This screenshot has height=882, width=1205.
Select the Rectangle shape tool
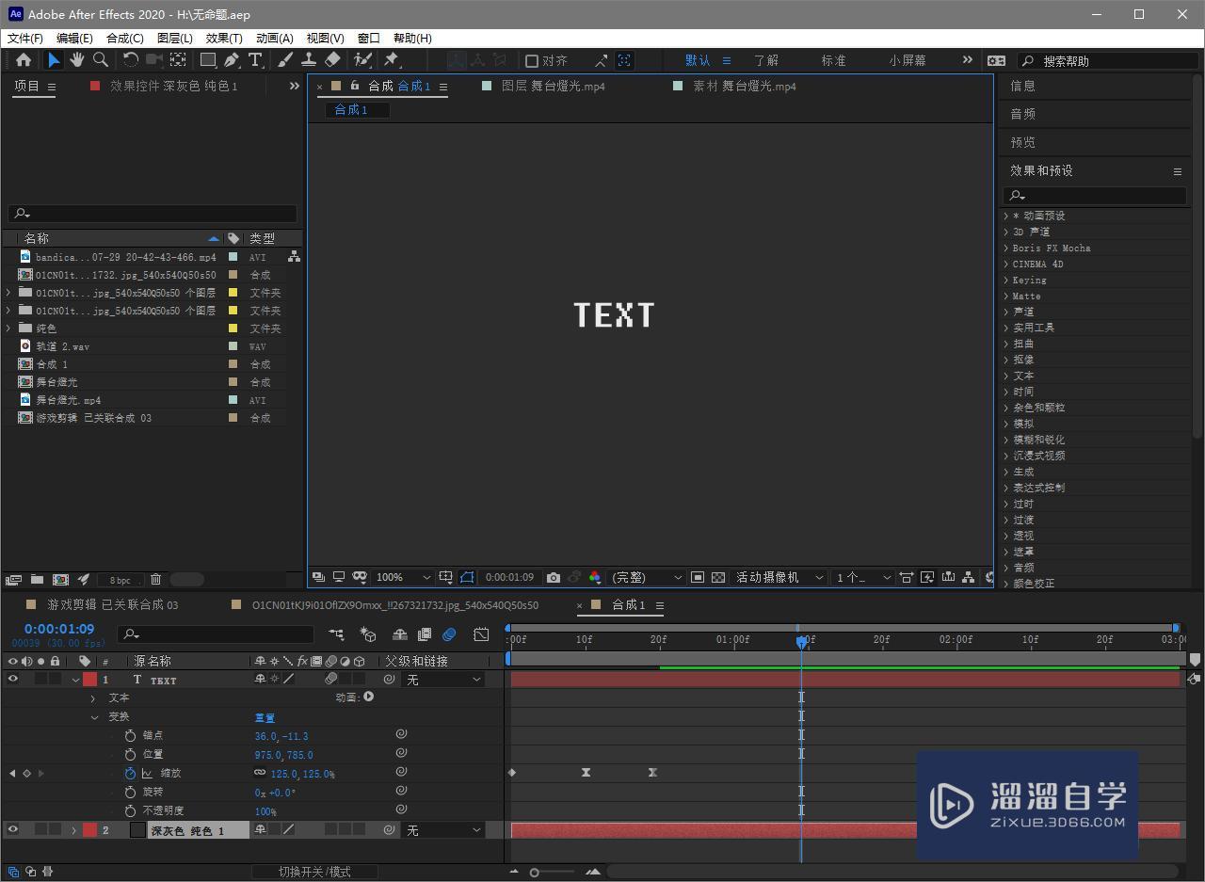[x=208, y=60]
